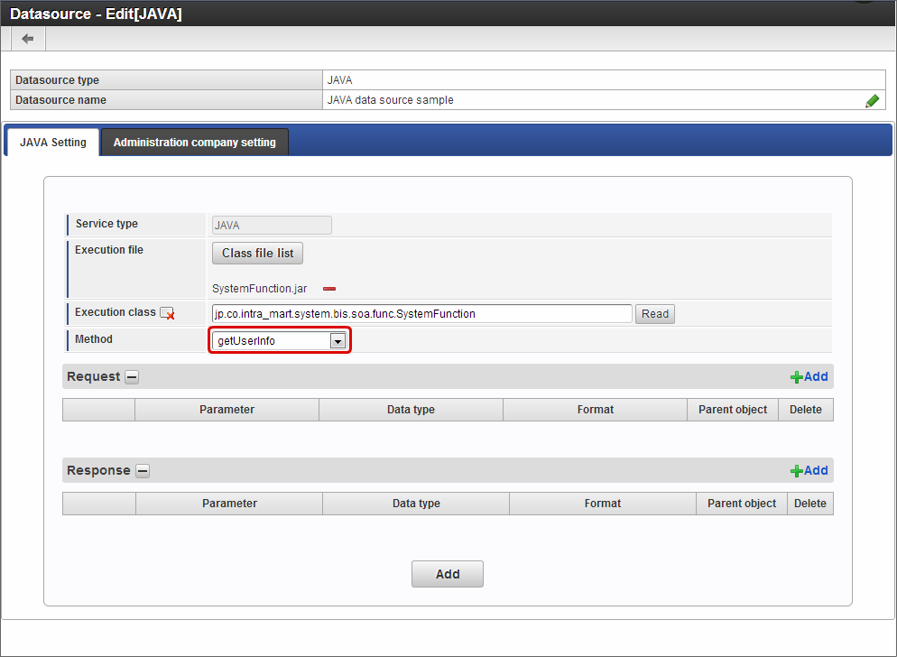Collapse the Request section

coord(132,377)
